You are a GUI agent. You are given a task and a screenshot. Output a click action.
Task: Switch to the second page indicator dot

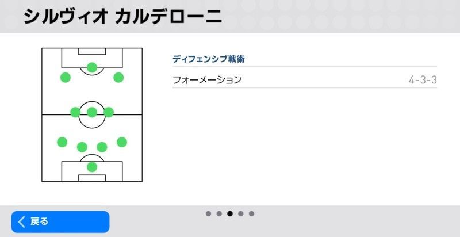tap(219, 213)
